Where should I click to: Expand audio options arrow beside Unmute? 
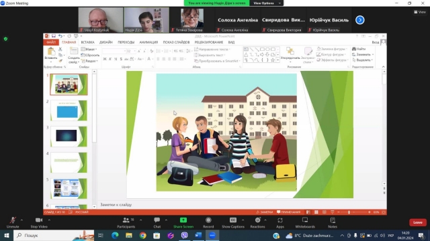pos(21,220)
